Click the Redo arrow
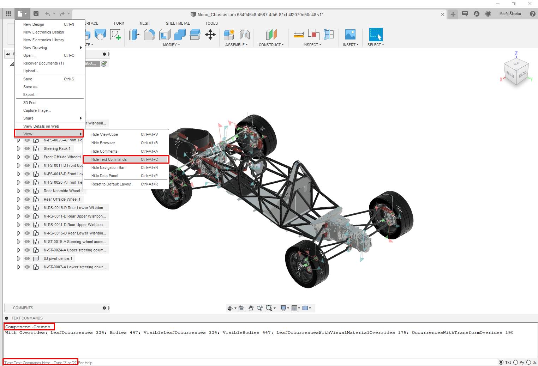The image size is (538, 366). pos(62,14)
